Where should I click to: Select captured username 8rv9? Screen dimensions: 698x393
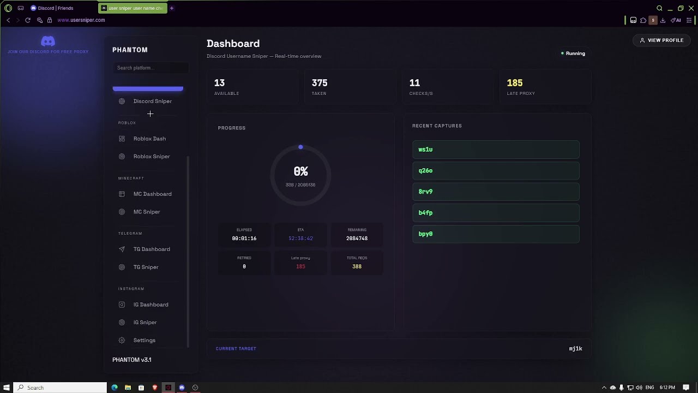(x=496, y=192)
